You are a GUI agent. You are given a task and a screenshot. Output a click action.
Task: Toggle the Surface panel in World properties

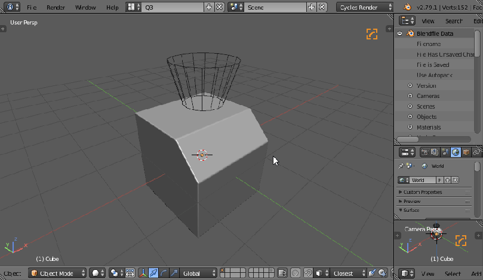click(412, 210)
